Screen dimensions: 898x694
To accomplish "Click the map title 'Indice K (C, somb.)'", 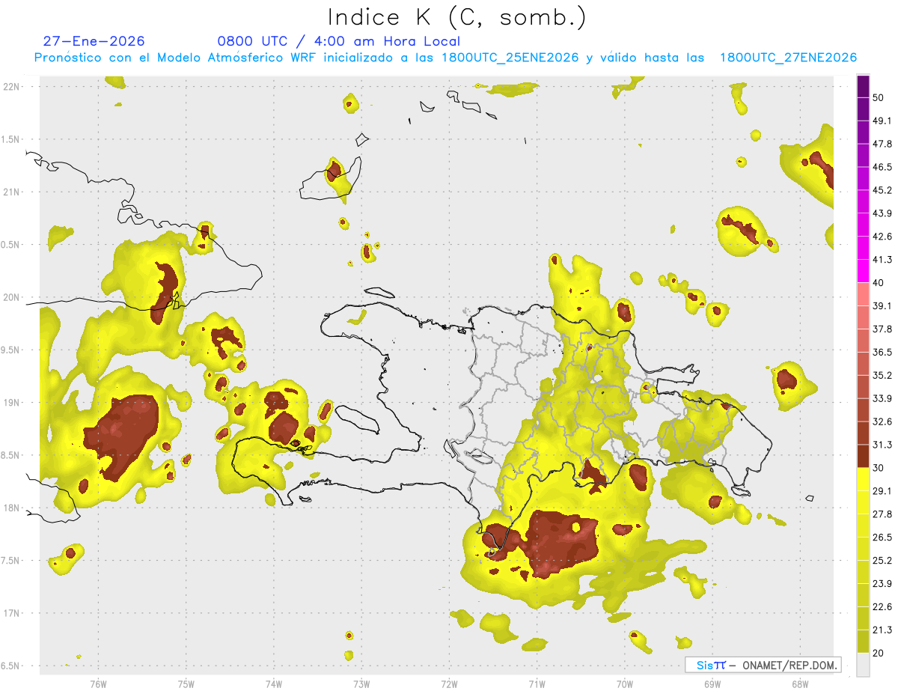I will [x=456, y=16].
